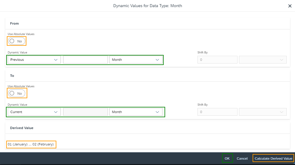Open the To section Month unit dropdown
295x165 pixels.
coord(136,112)
